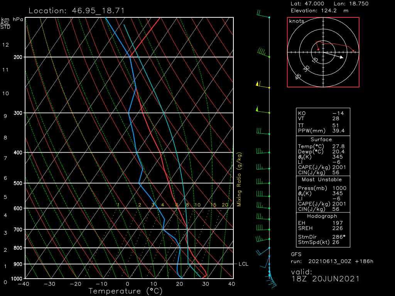The image size is (395, 296).
Task: Click the knots label in the hodograph
Action: point(296,21)
